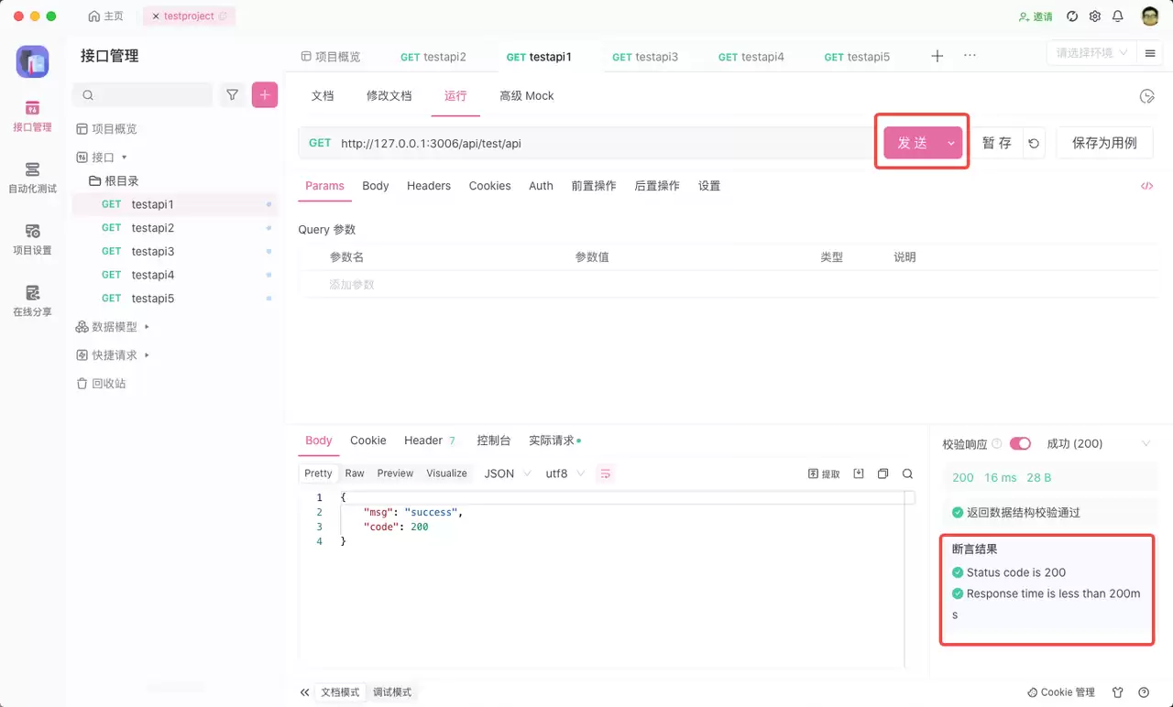Open the 请选择环境 environment dropdown

[x=1091, y=53]
